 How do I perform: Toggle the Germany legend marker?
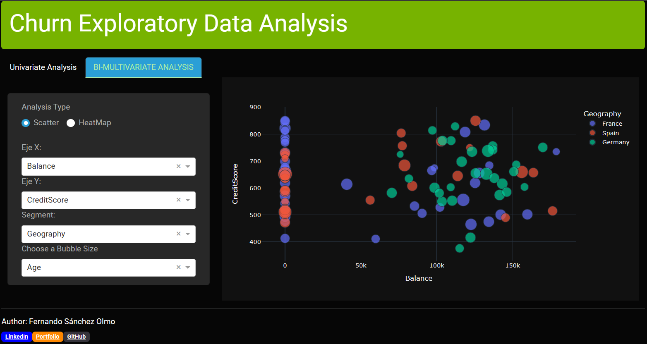592,142
